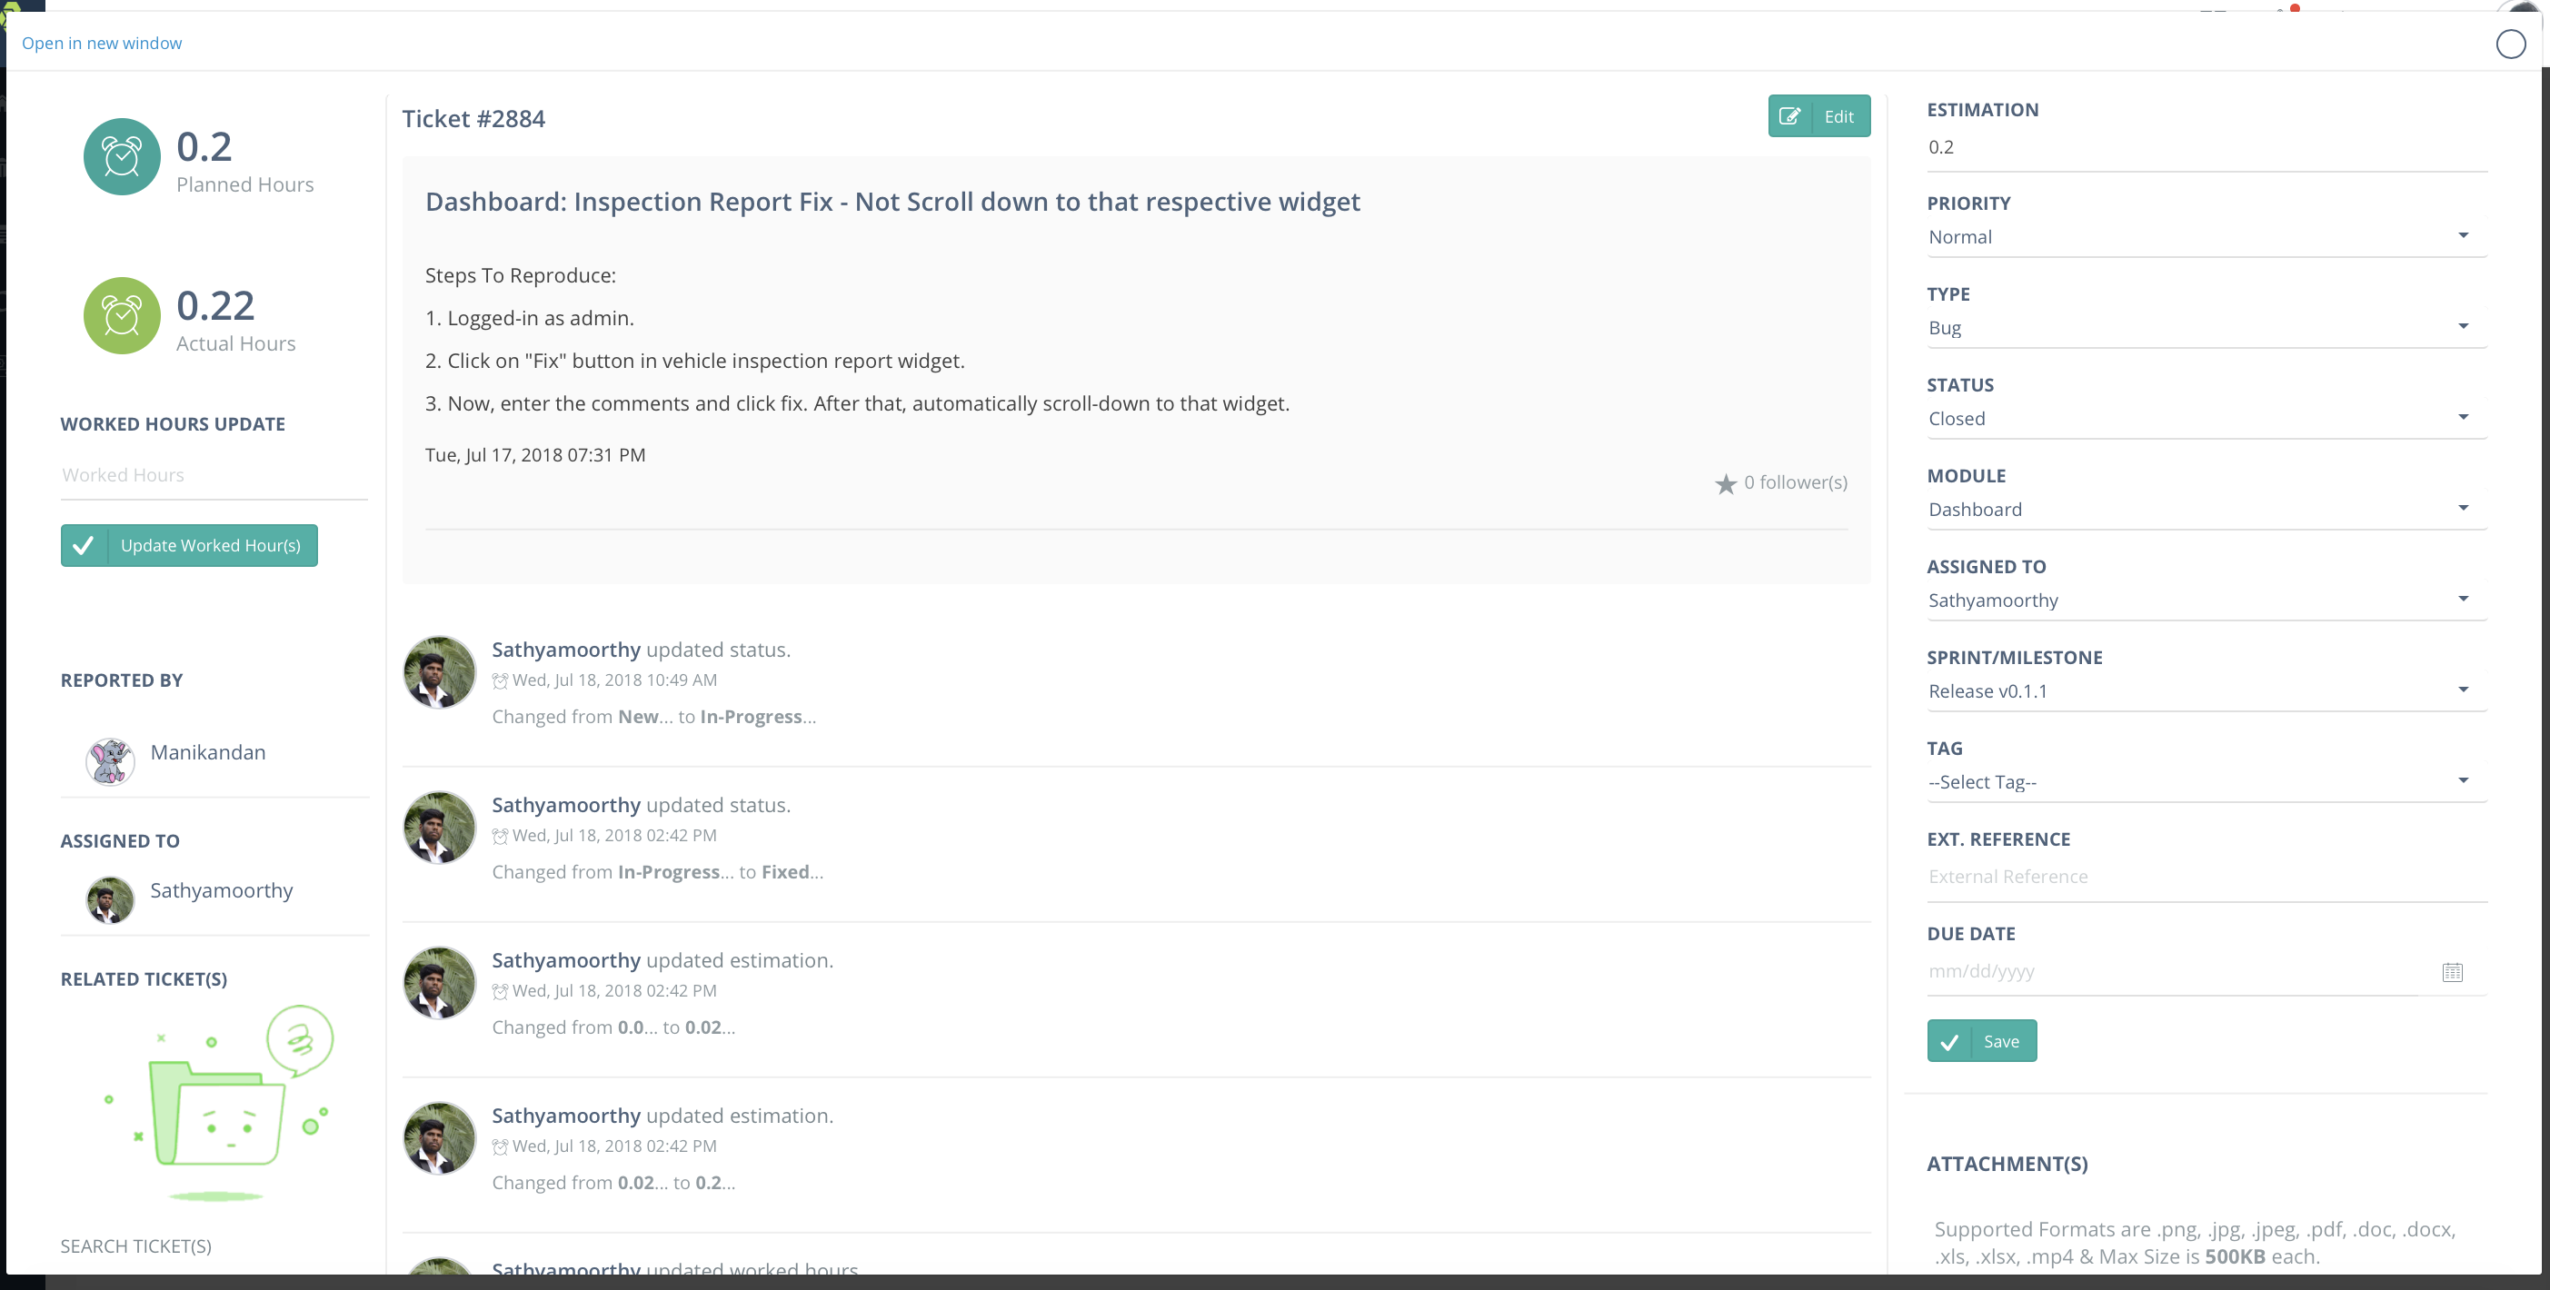The height and width of the screenshot is (1290, 2550).
Task: Click the 0.2 Planned Hours value
Action: click(x=204, y=147)
